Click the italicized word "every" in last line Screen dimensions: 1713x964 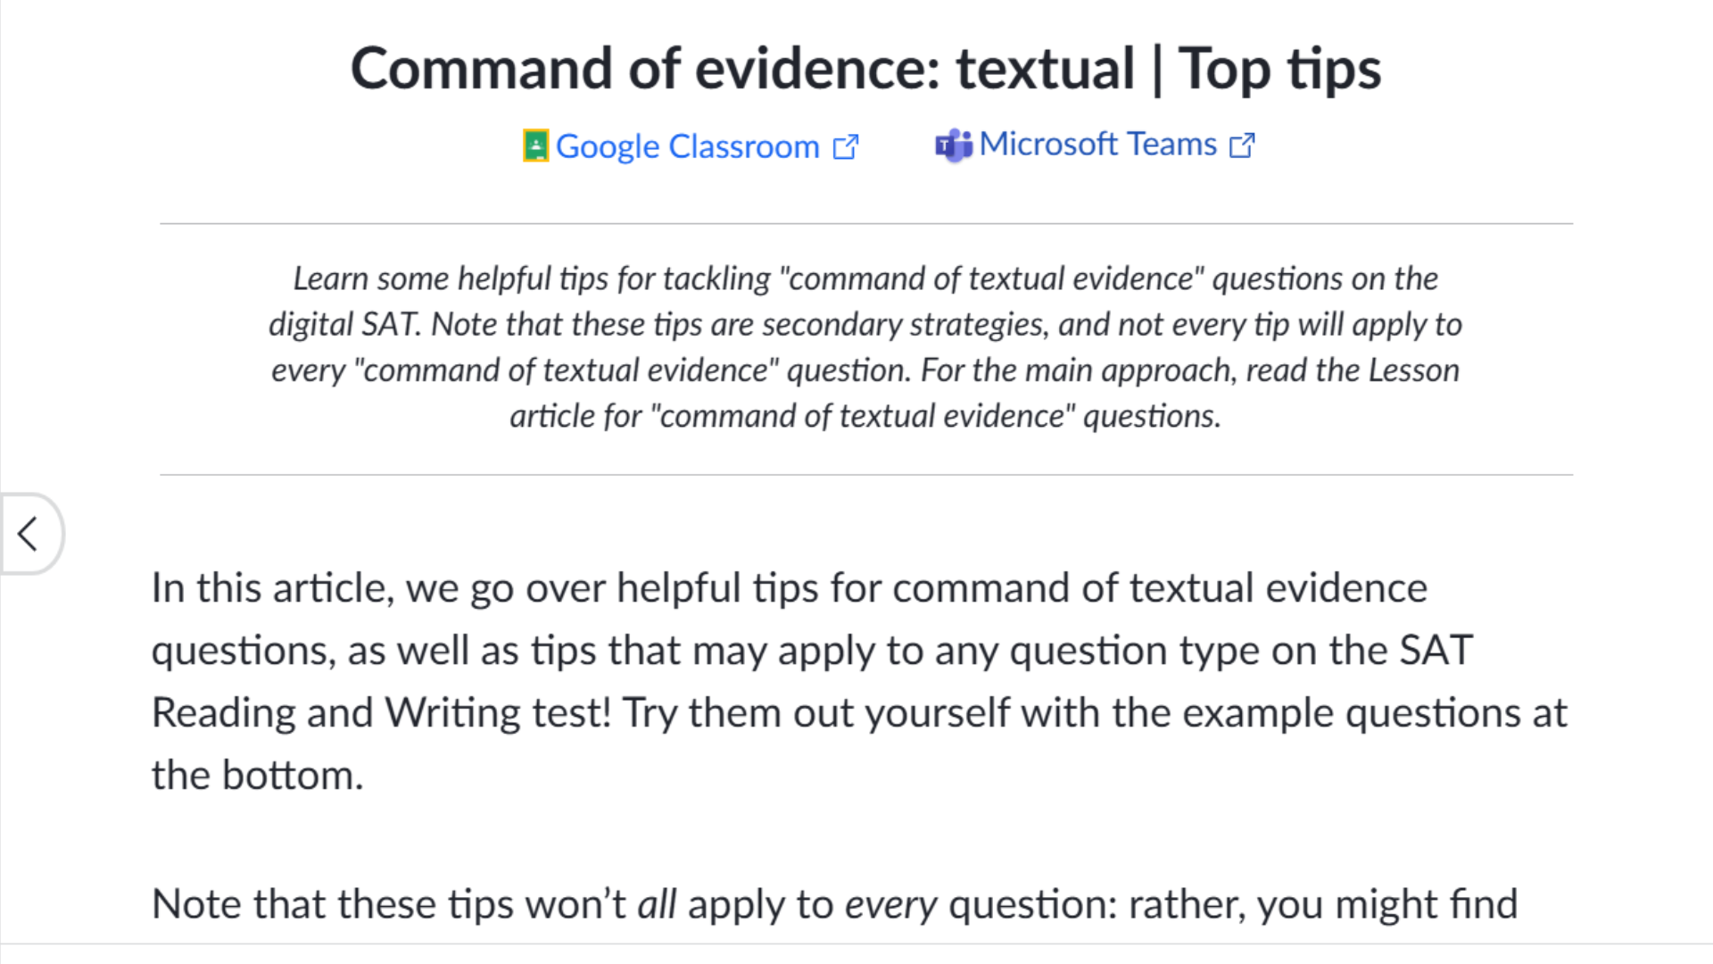(890, 904)
